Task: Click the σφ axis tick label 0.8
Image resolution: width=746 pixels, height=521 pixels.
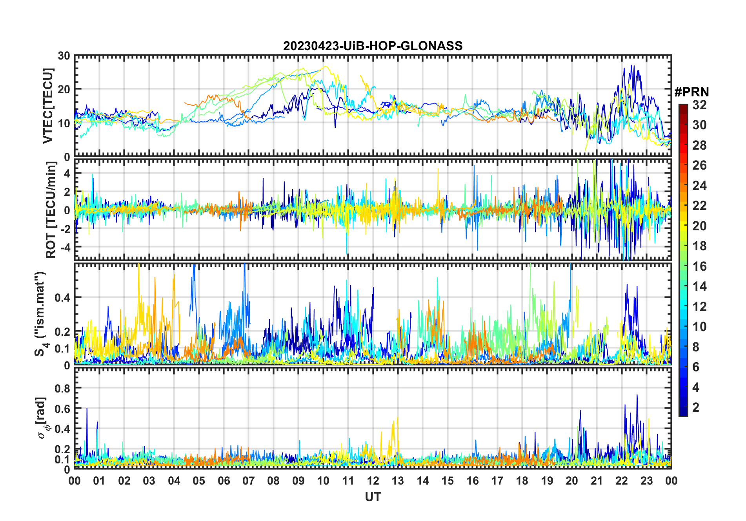Action: click(62, 389)
